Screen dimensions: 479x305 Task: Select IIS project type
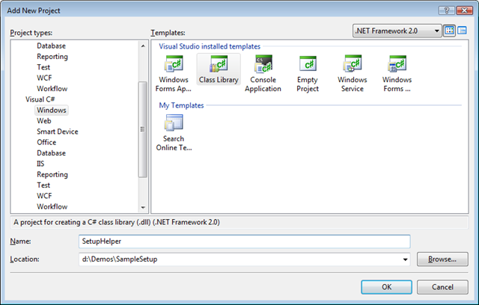40,164
